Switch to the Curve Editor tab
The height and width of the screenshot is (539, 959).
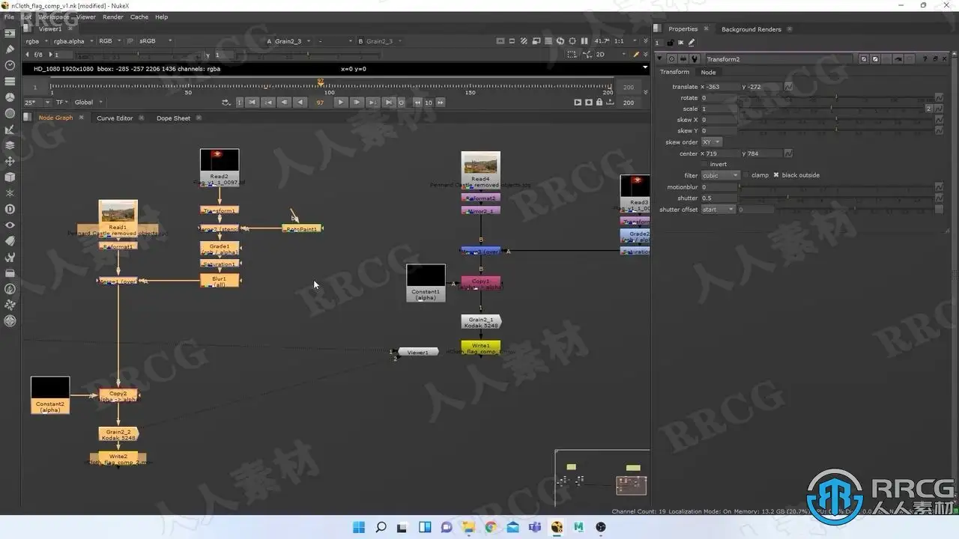pos(115,118)
